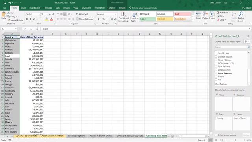The height and width of the screenshot is (142, 252).
Task: Expand the formula bar
Action: coord(250,29)
